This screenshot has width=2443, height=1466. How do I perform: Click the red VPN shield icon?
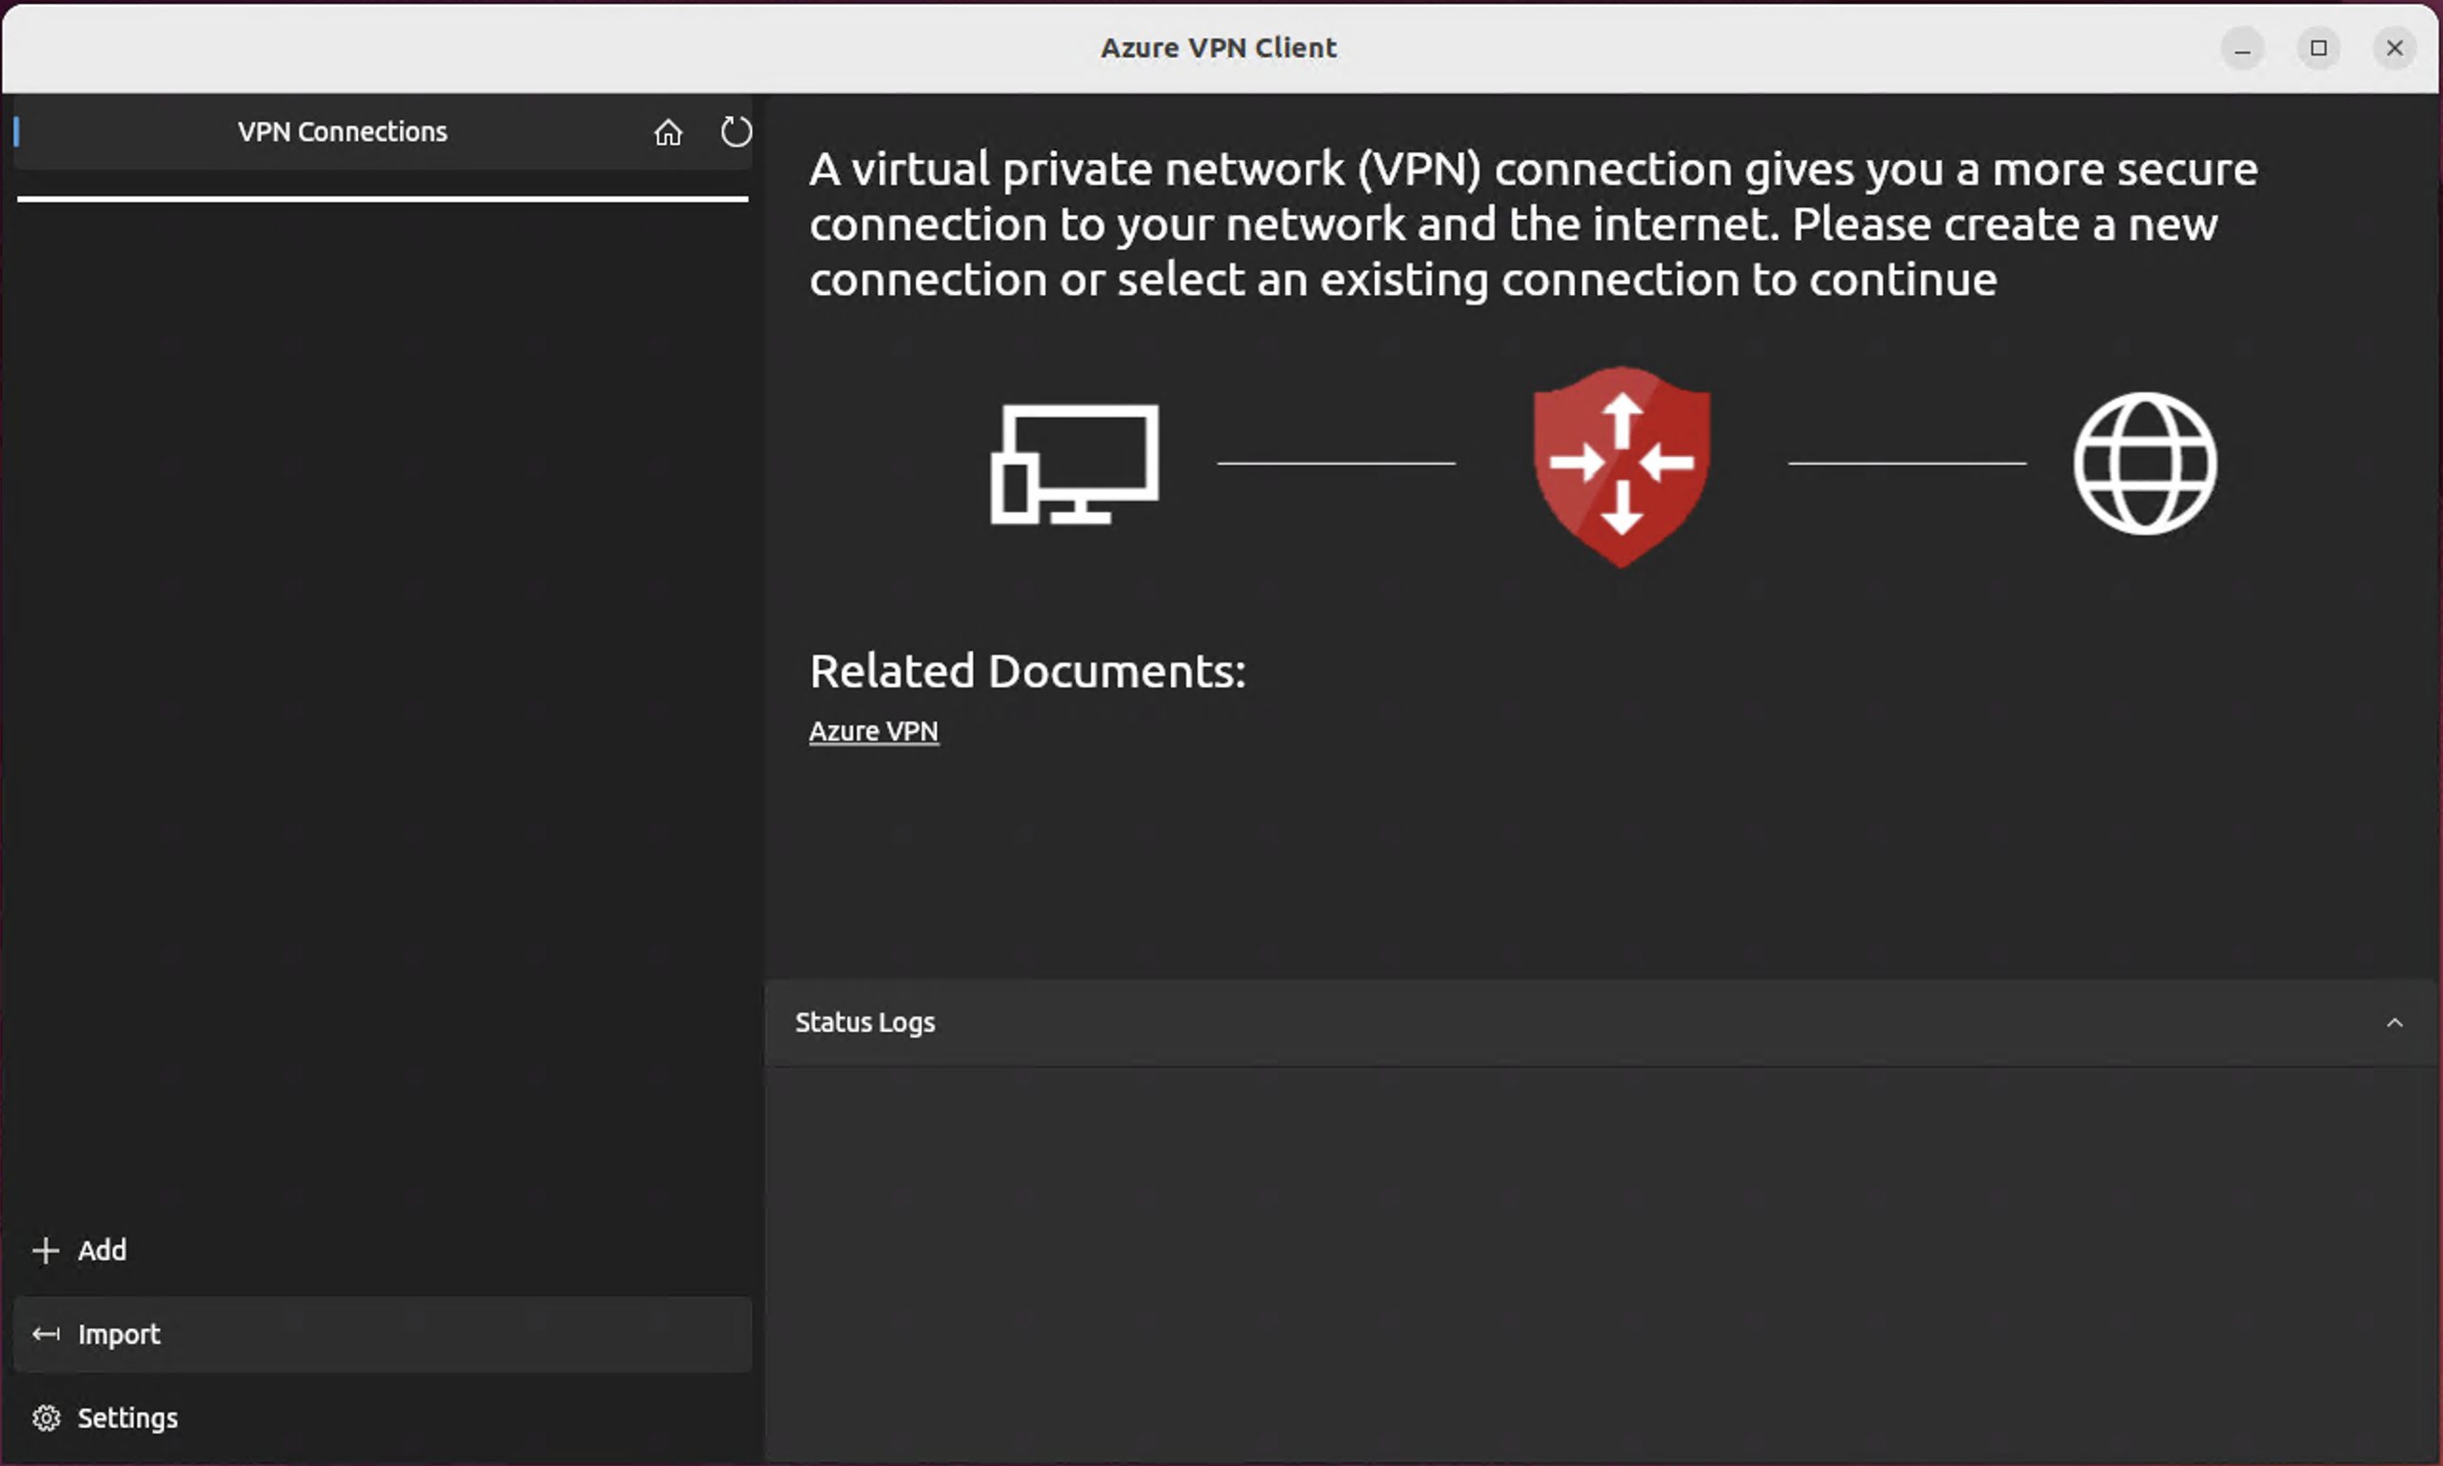coord(1621,466)
